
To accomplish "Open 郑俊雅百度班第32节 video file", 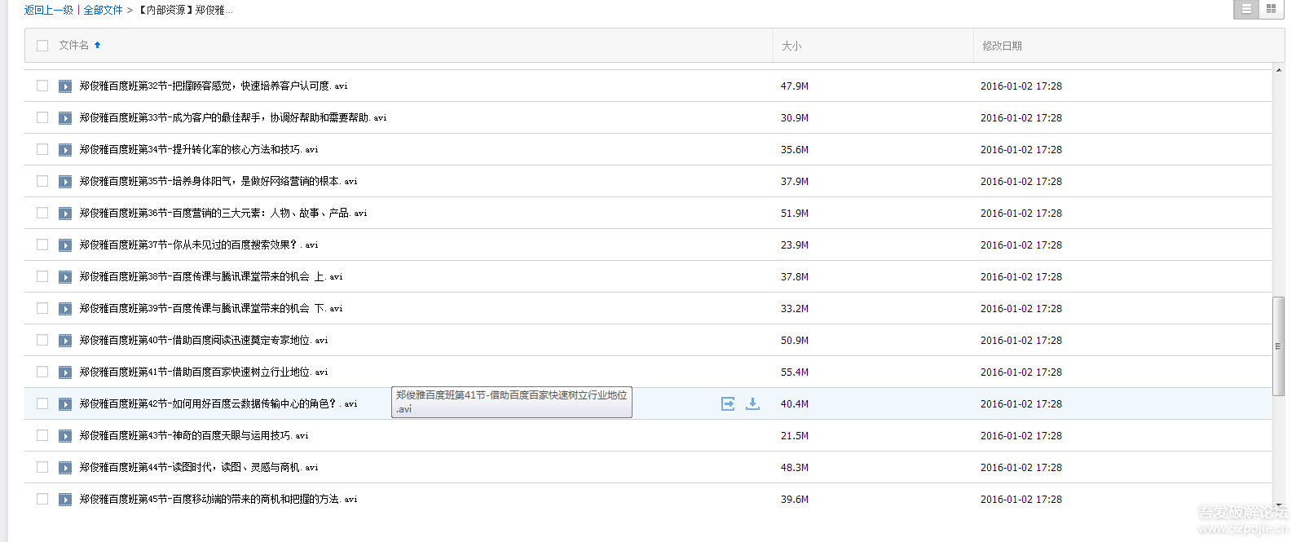I will click(214, 86).
